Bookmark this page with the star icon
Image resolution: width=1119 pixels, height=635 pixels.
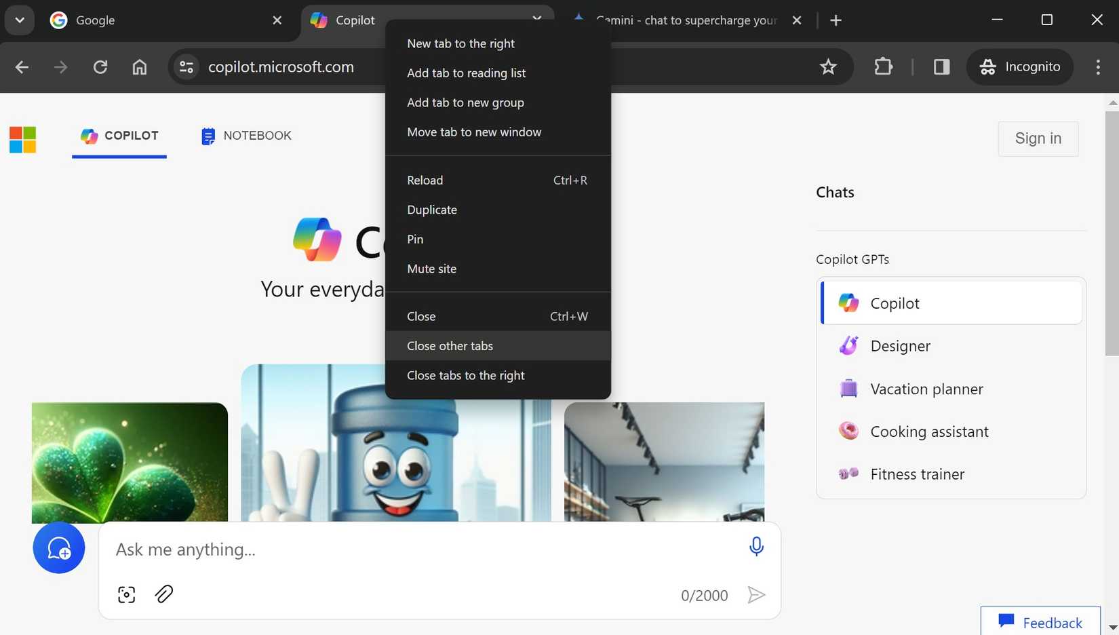coord(828,66)
